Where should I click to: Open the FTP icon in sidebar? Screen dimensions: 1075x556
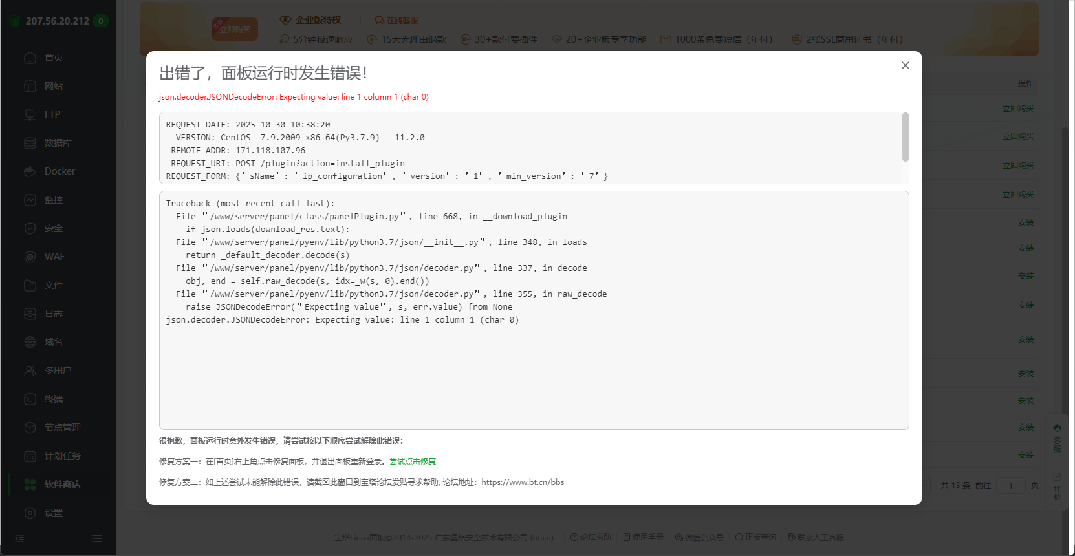click(x=30, y=114)
